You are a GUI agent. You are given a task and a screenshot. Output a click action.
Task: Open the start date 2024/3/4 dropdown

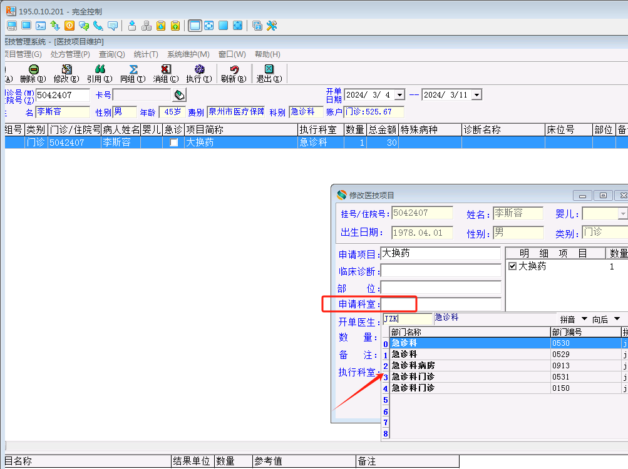(399, 95)
